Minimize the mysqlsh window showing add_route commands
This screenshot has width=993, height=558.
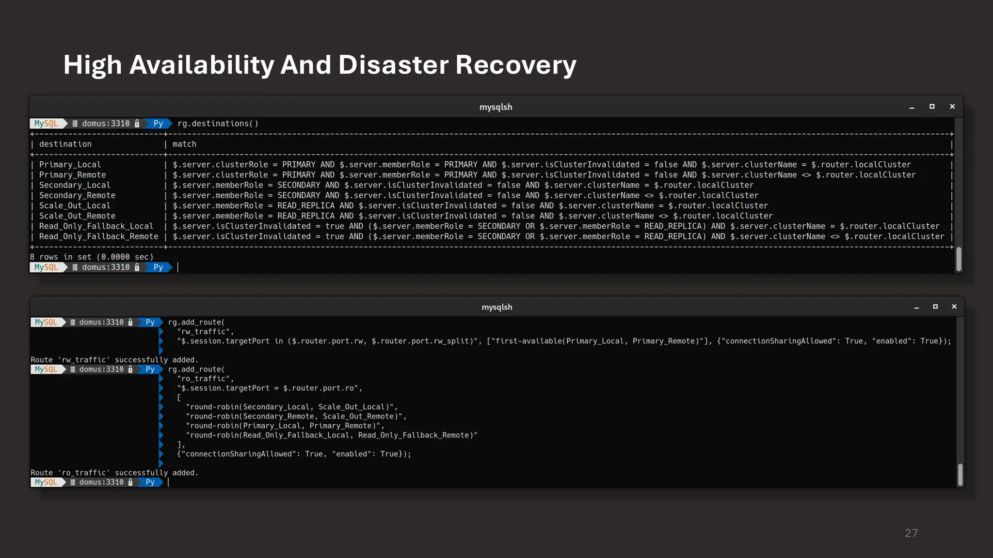[x=916, y=307]
